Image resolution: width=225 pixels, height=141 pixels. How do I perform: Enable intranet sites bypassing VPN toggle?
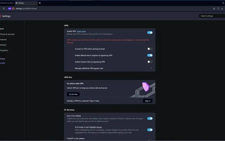click(150, 62)
